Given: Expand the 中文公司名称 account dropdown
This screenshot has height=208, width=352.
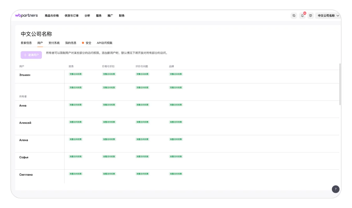Looking at the screenshot, I should (328, 16).
